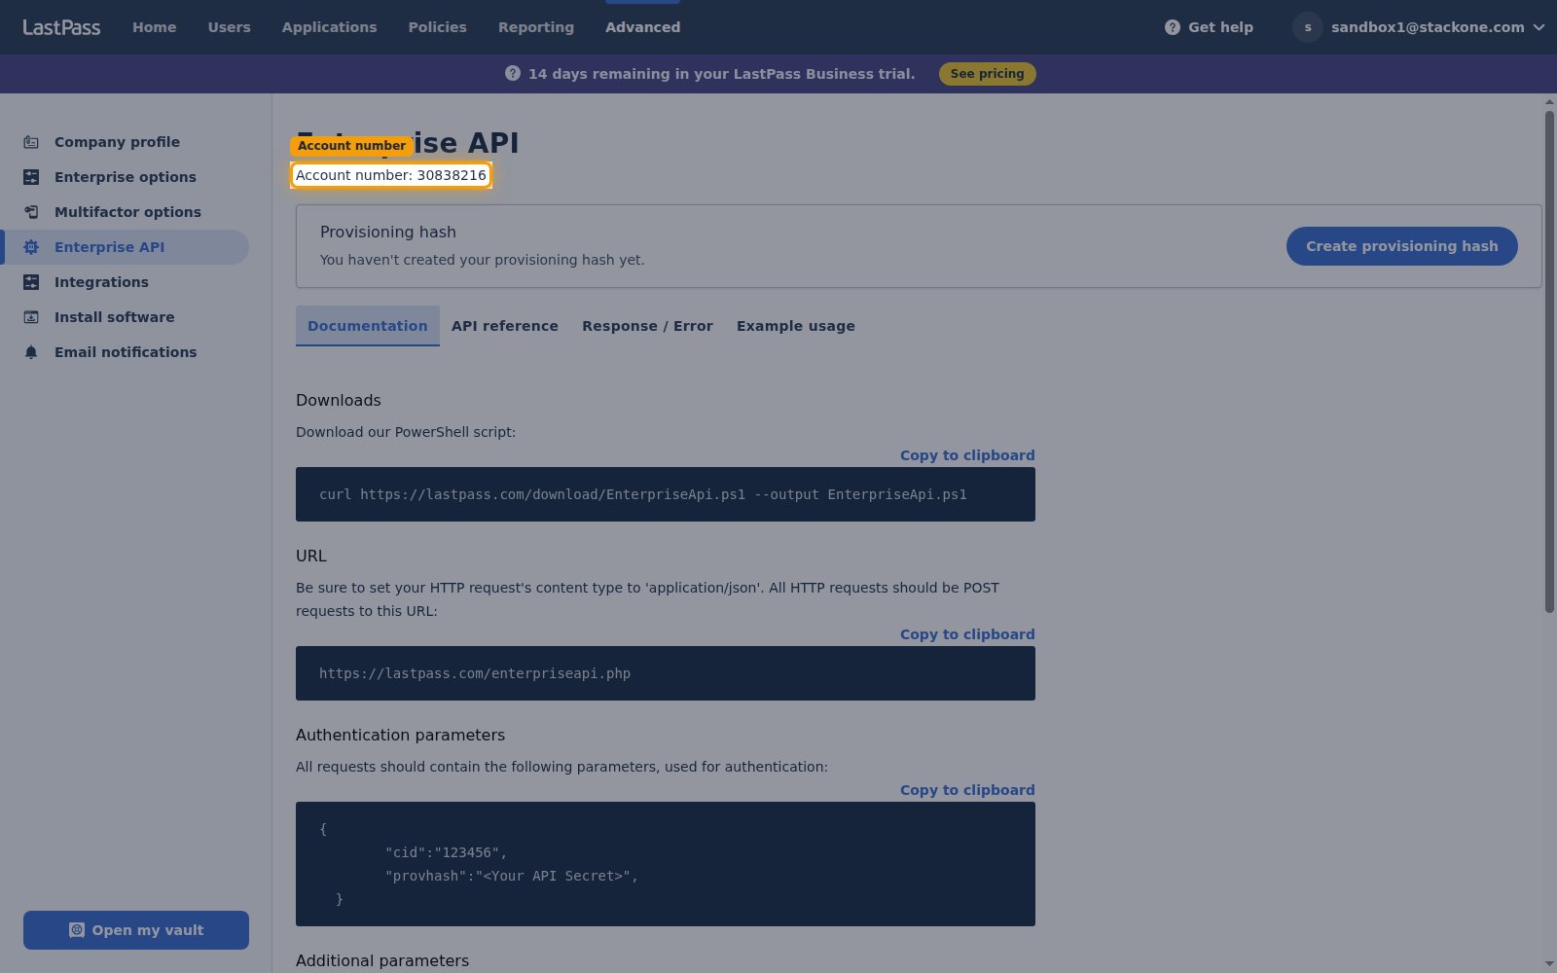The width and height of the screenshot is (1557, 973).
Task: Click the LastPass logo
Action: (x=61, y=27)
